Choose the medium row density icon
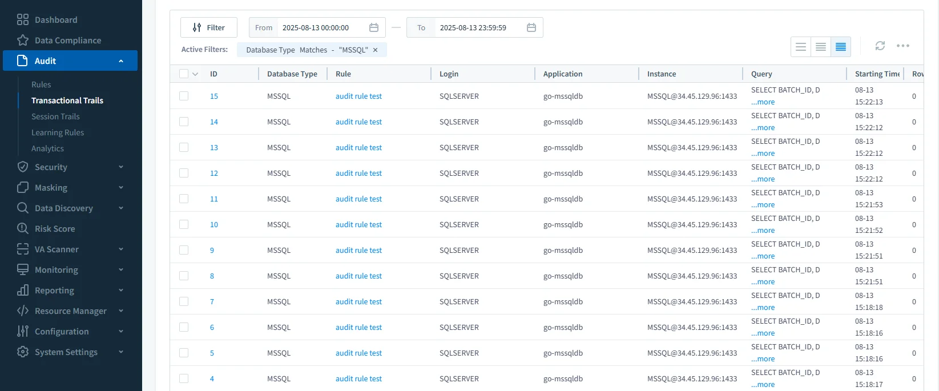 tap(820, 47)
